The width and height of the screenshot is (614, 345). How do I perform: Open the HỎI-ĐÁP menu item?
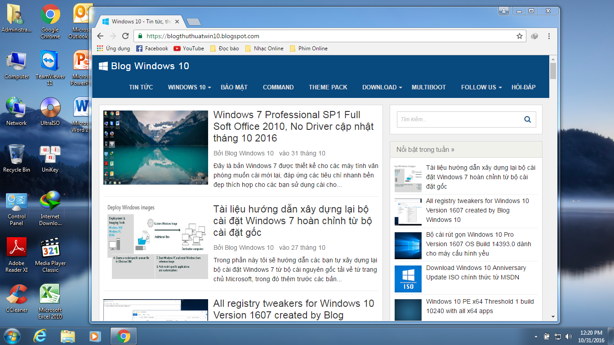tap(524, 87)
